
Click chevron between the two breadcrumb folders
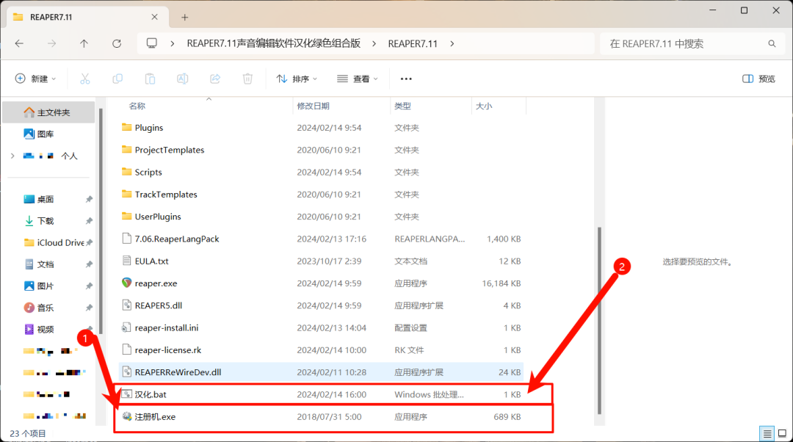[x=374, y=43]
